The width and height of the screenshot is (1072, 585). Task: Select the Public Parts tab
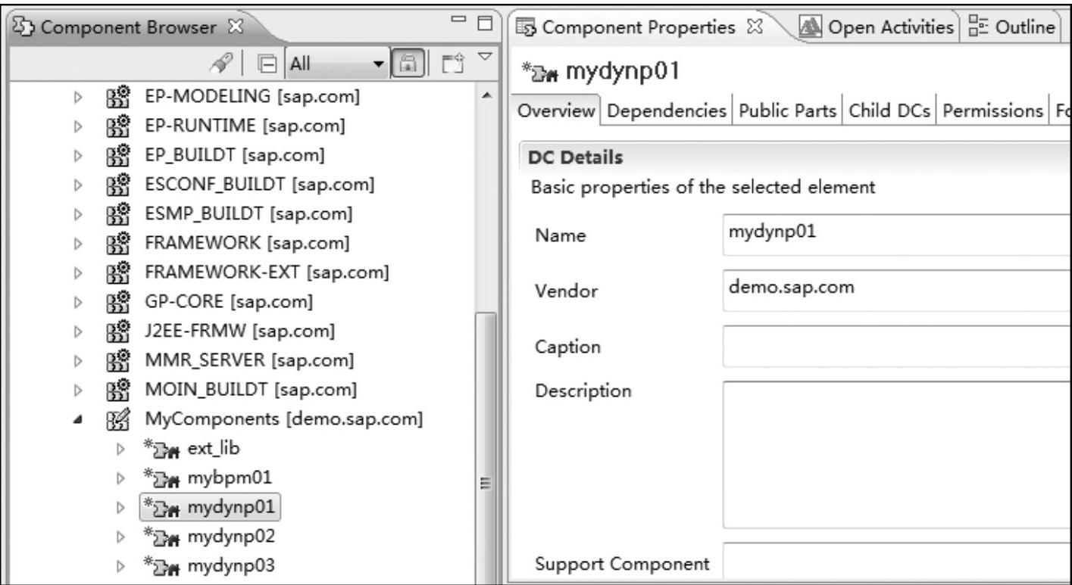(788, 110)
